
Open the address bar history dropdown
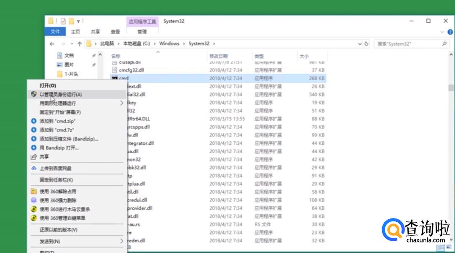coord(360,44)
